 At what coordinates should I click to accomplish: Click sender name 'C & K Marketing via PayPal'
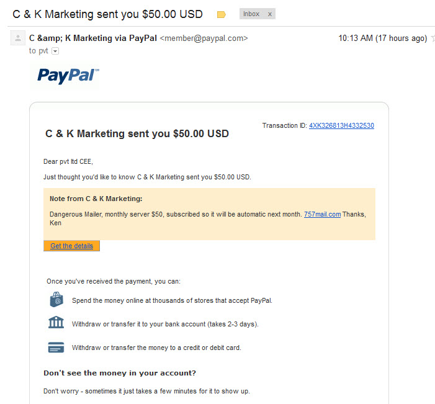[x=93, y=38]
